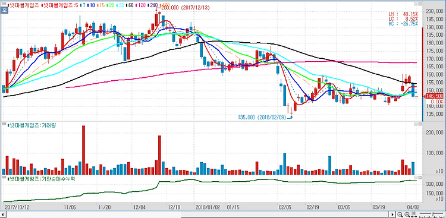
Task: Click the 넷마블게임즈:기관순매수누적 legend
Action: [41, 179]
